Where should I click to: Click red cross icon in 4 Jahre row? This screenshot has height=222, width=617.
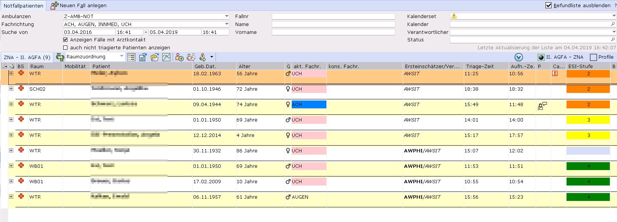click(21, 134)
